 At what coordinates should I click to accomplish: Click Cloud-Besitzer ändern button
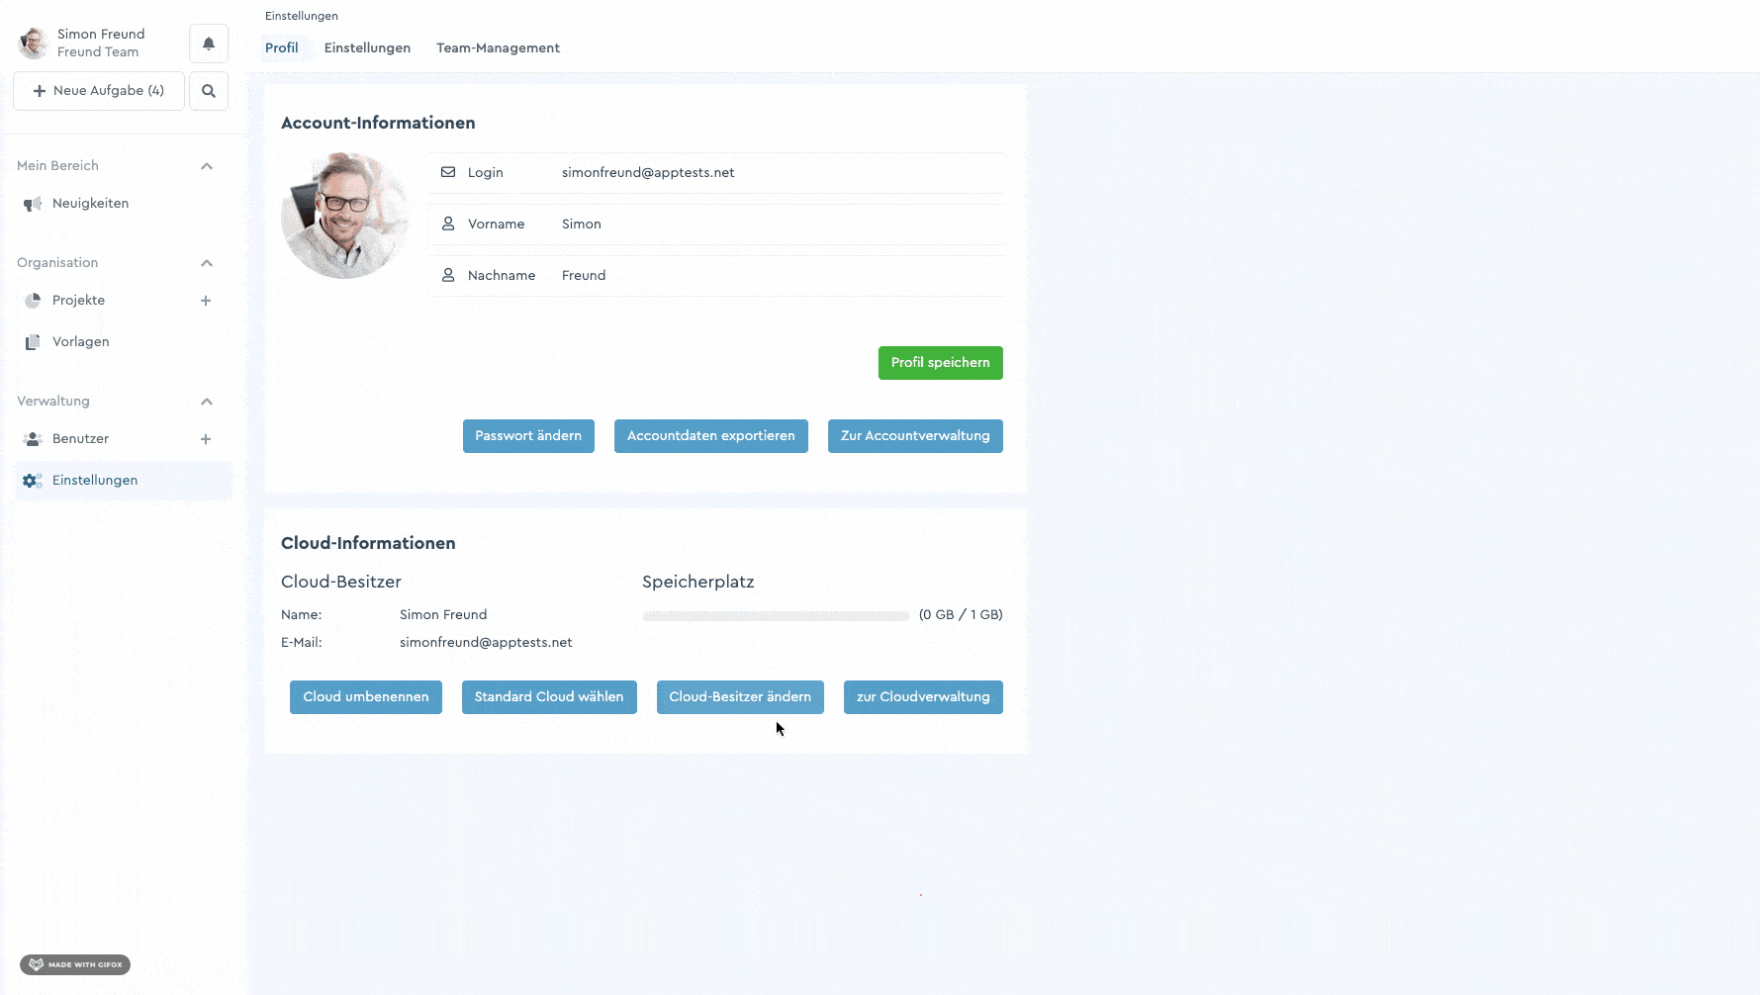point(740,697)
